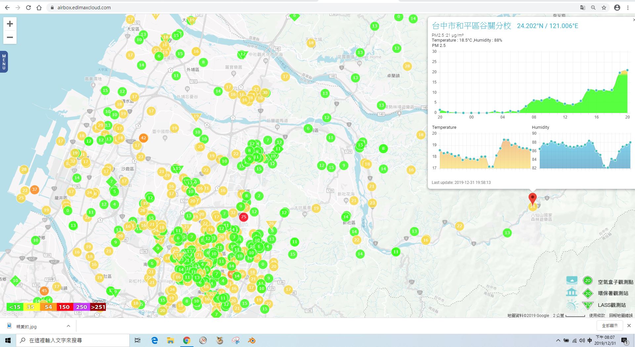Image resolution: width=635 pixels, height=347 pixels.
Task: Click the 全部顯示 button
Action: 610,326
